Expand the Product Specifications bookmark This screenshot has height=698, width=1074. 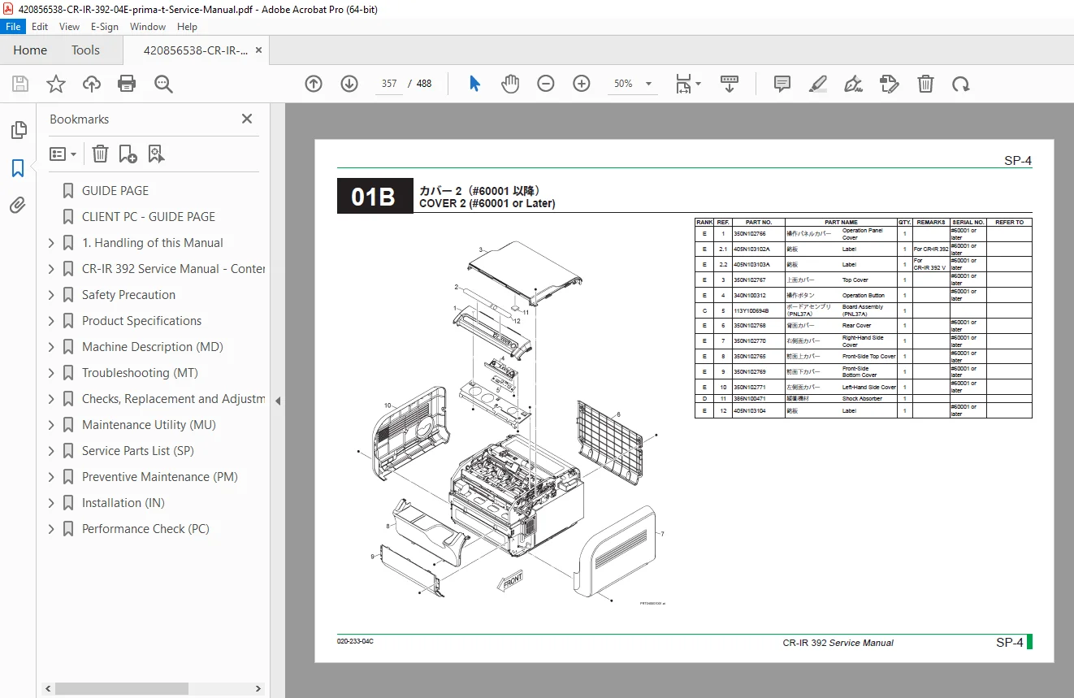(x=51, y=321)
